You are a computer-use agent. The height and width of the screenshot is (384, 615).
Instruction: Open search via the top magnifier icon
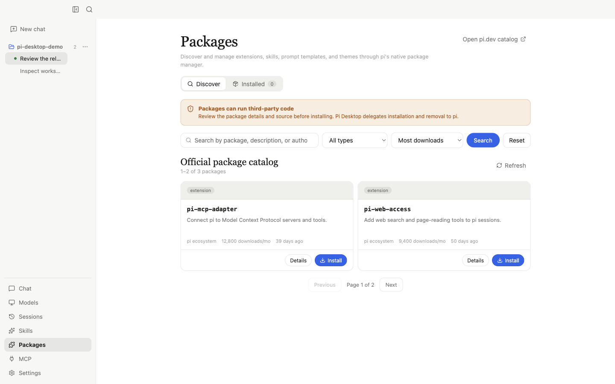pyautogui.click(x=89, y=9)
